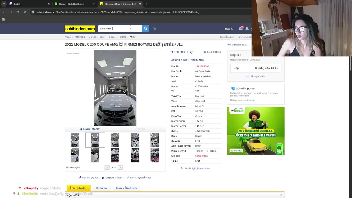Close the Mercedes-Benz browser tab
Image resolution: width=352 pixels, height=198 pixels.
click(x=140, y=4)
